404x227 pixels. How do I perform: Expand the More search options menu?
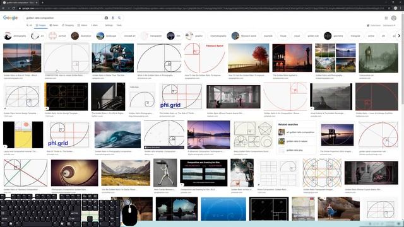pyautogui.click(x=94, y=25)
